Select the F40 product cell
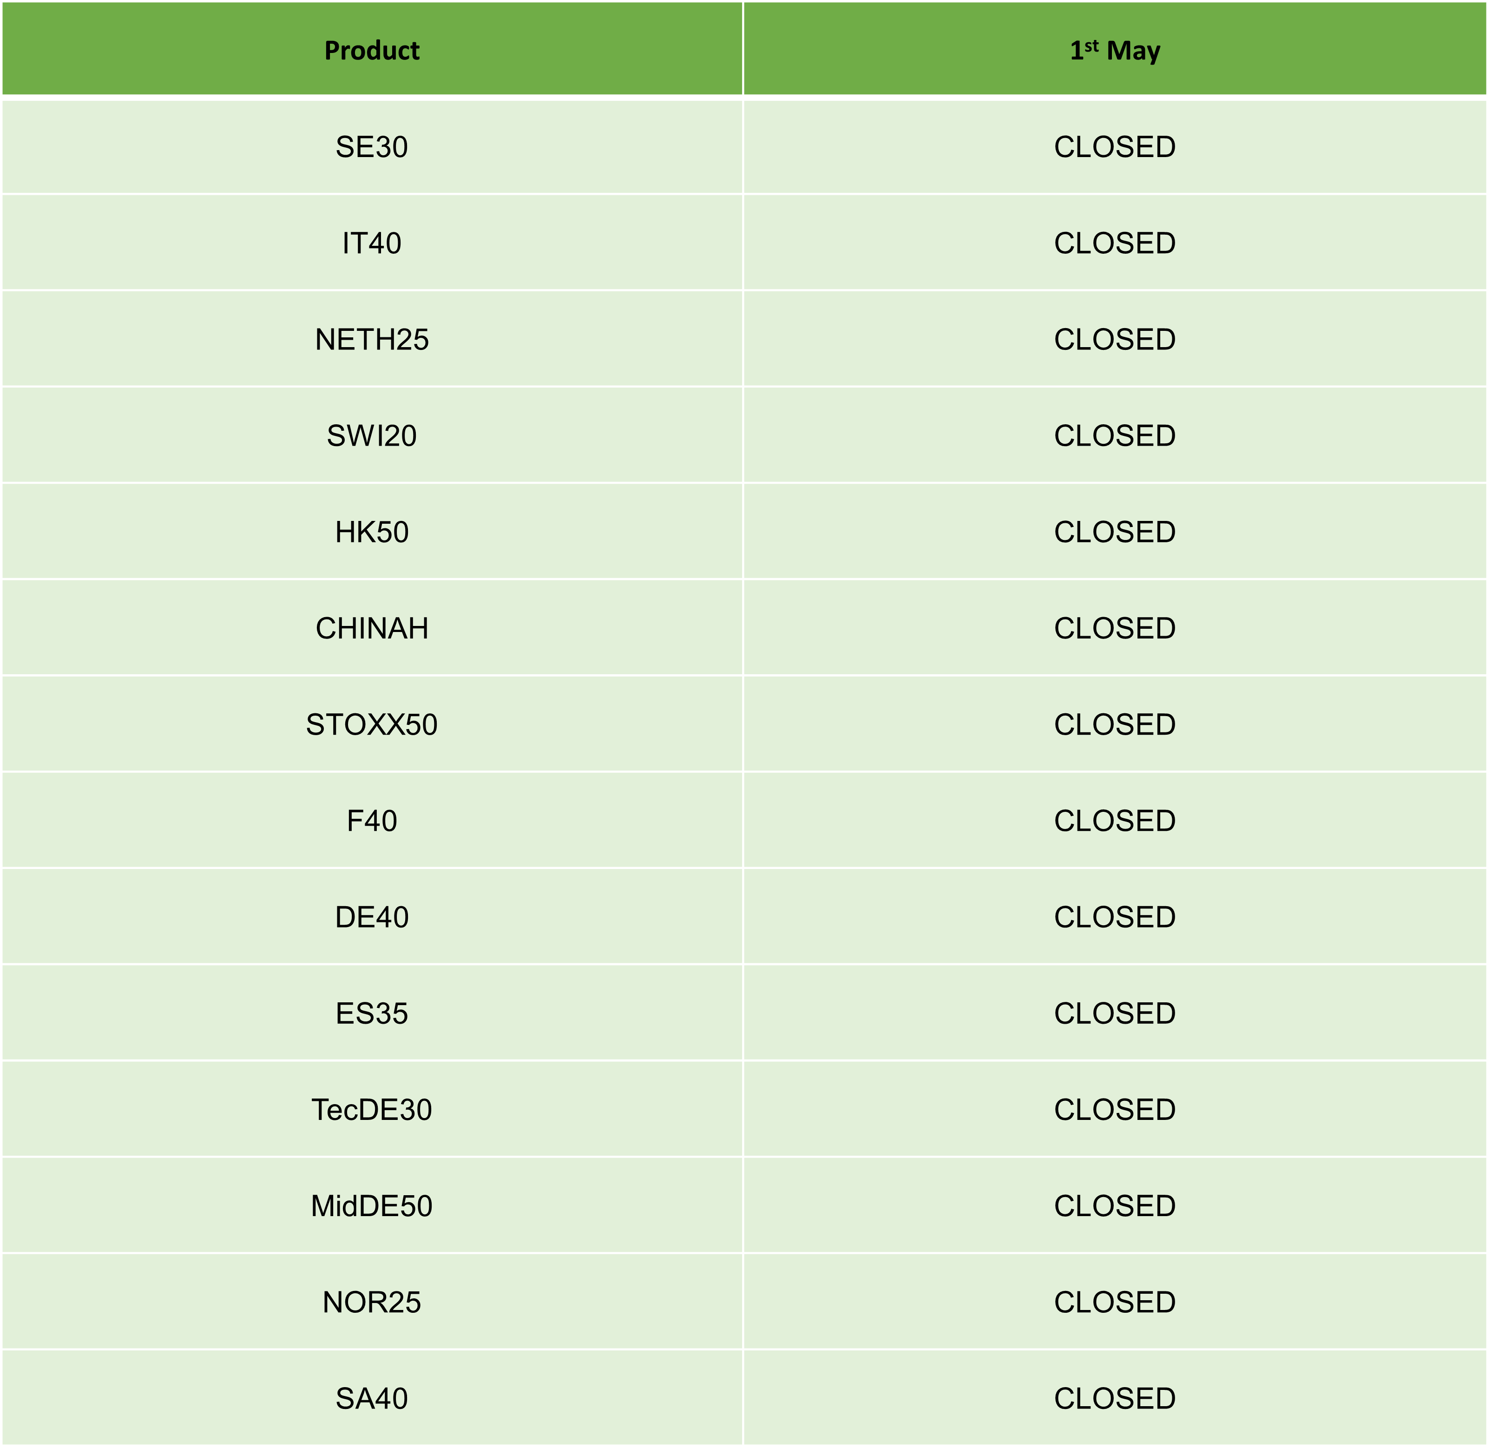Image resolution: width=1492 pixels, height=1448 pixels. click(x=371, y=821)
